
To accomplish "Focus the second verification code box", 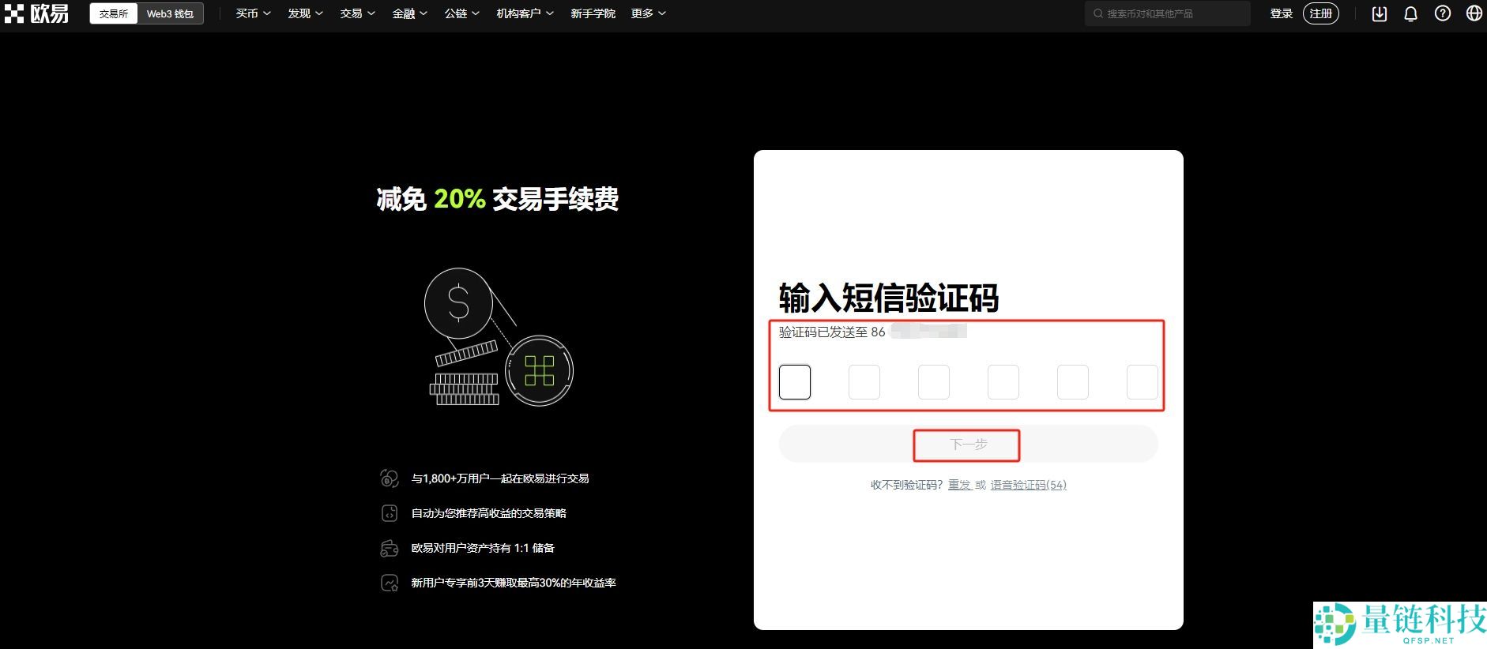I will 864,382.
